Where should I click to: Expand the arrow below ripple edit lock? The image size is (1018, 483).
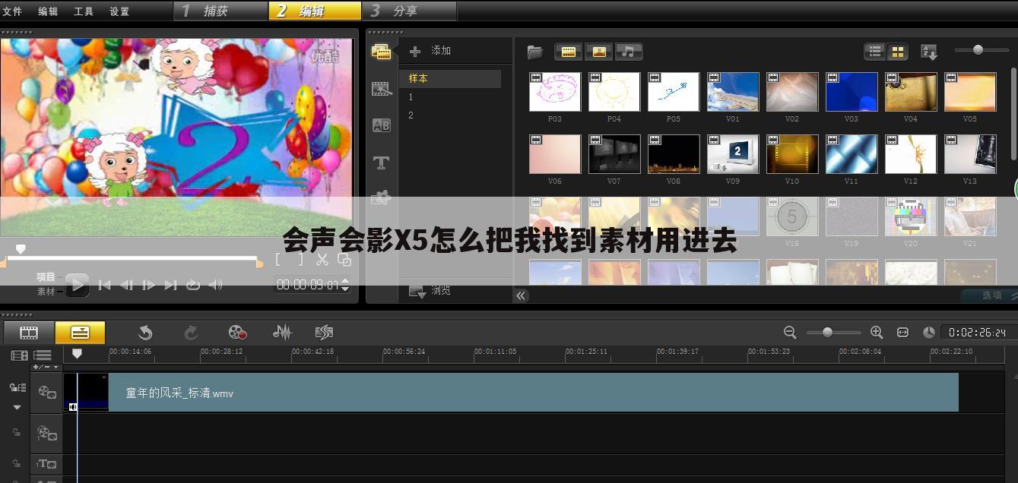click(17, 407)
